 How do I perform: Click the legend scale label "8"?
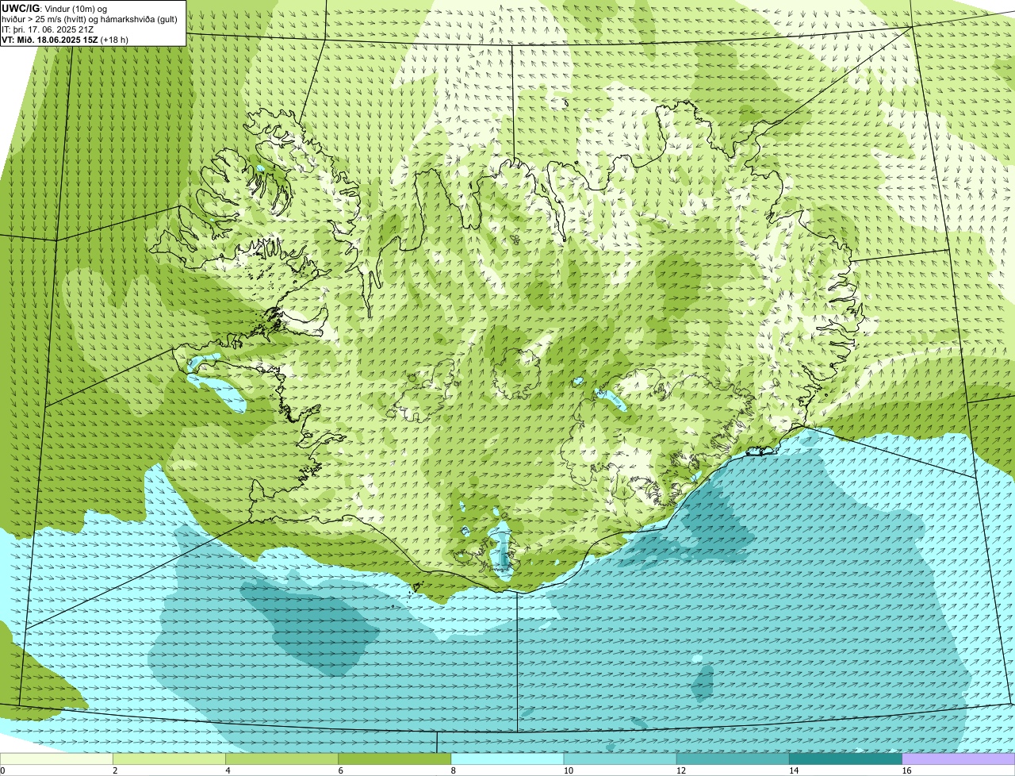point(453,770)
